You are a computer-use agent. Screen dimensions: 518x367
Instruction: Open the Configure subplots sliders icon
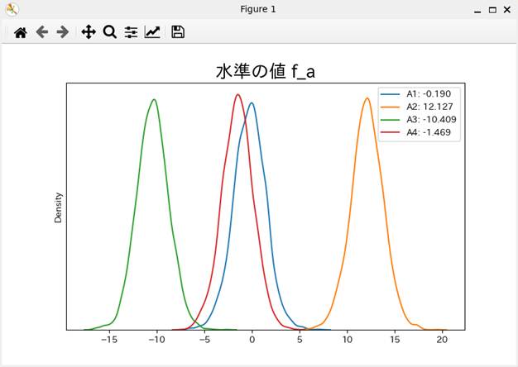(x=131, y=32)
